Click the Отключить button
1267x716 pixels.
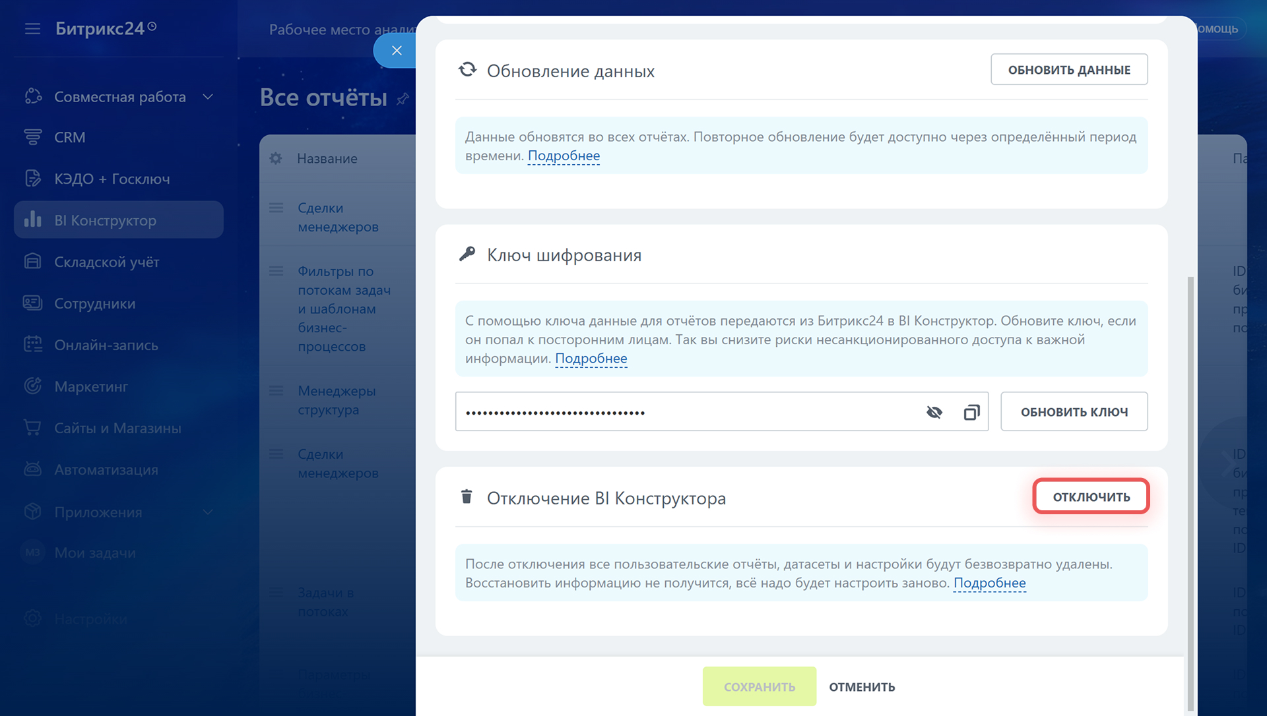(x=1091, y=496)
